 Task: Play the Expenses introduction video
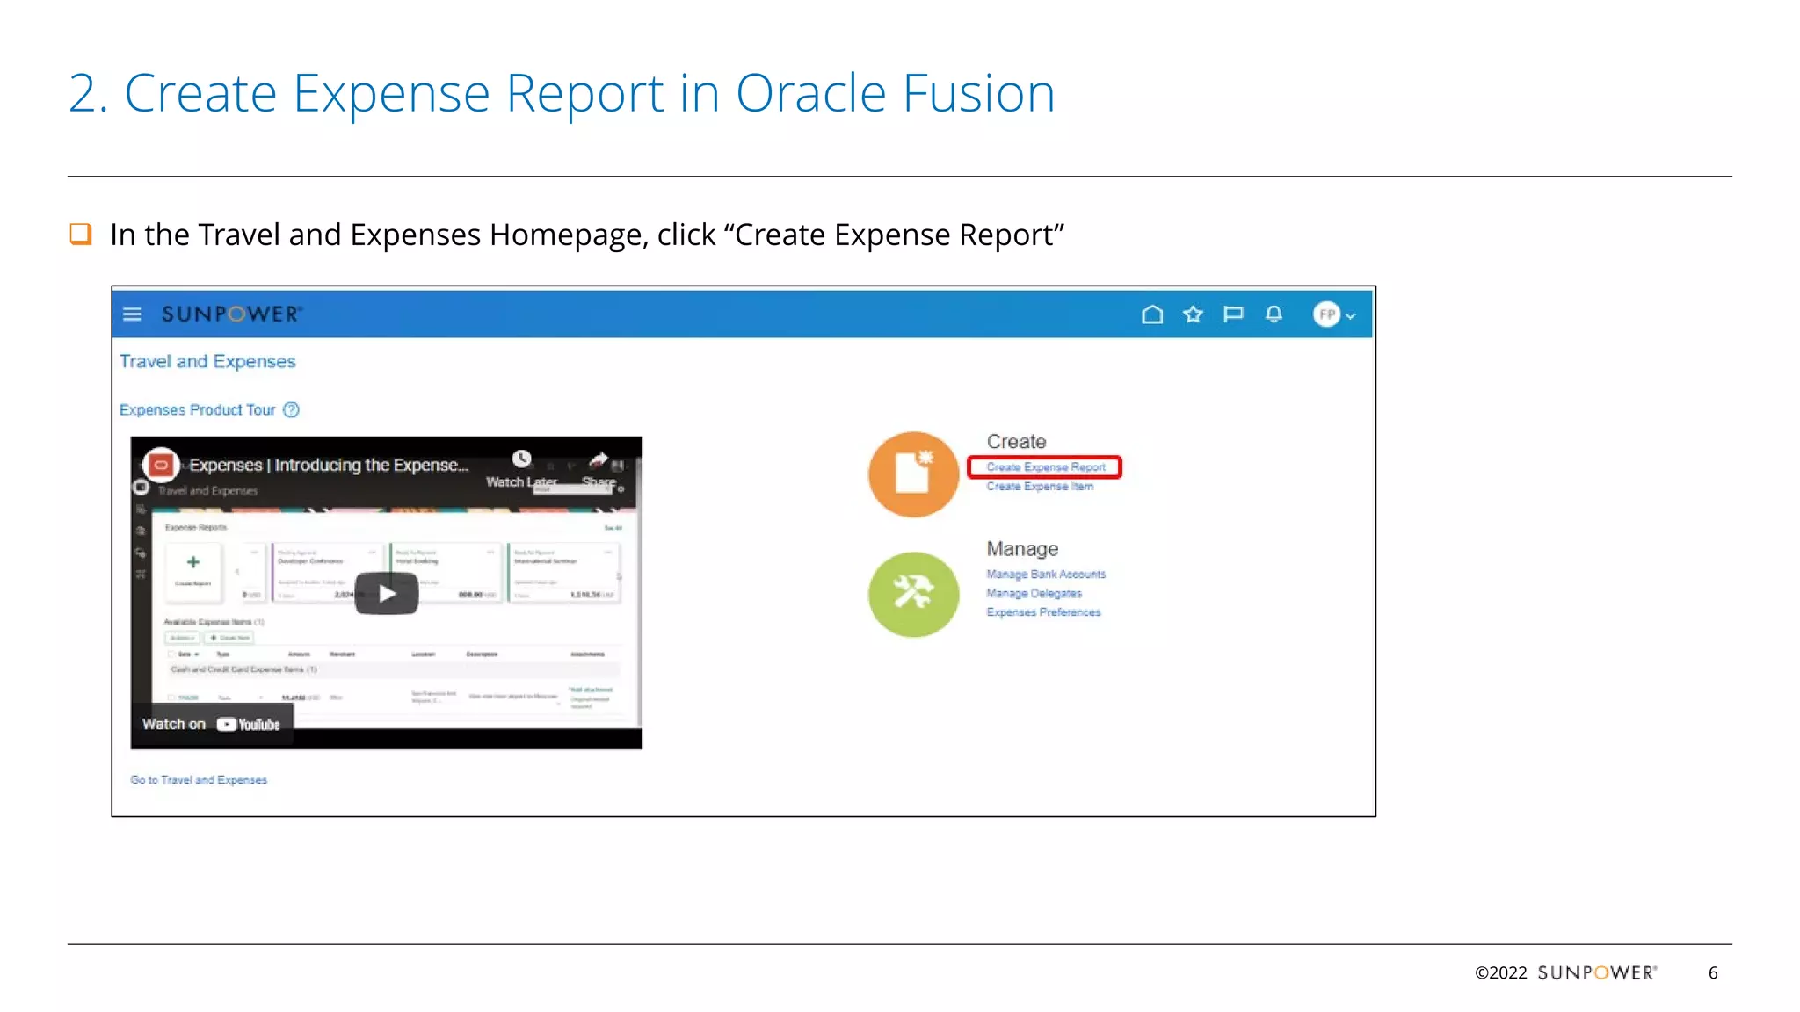click(387, 594)
